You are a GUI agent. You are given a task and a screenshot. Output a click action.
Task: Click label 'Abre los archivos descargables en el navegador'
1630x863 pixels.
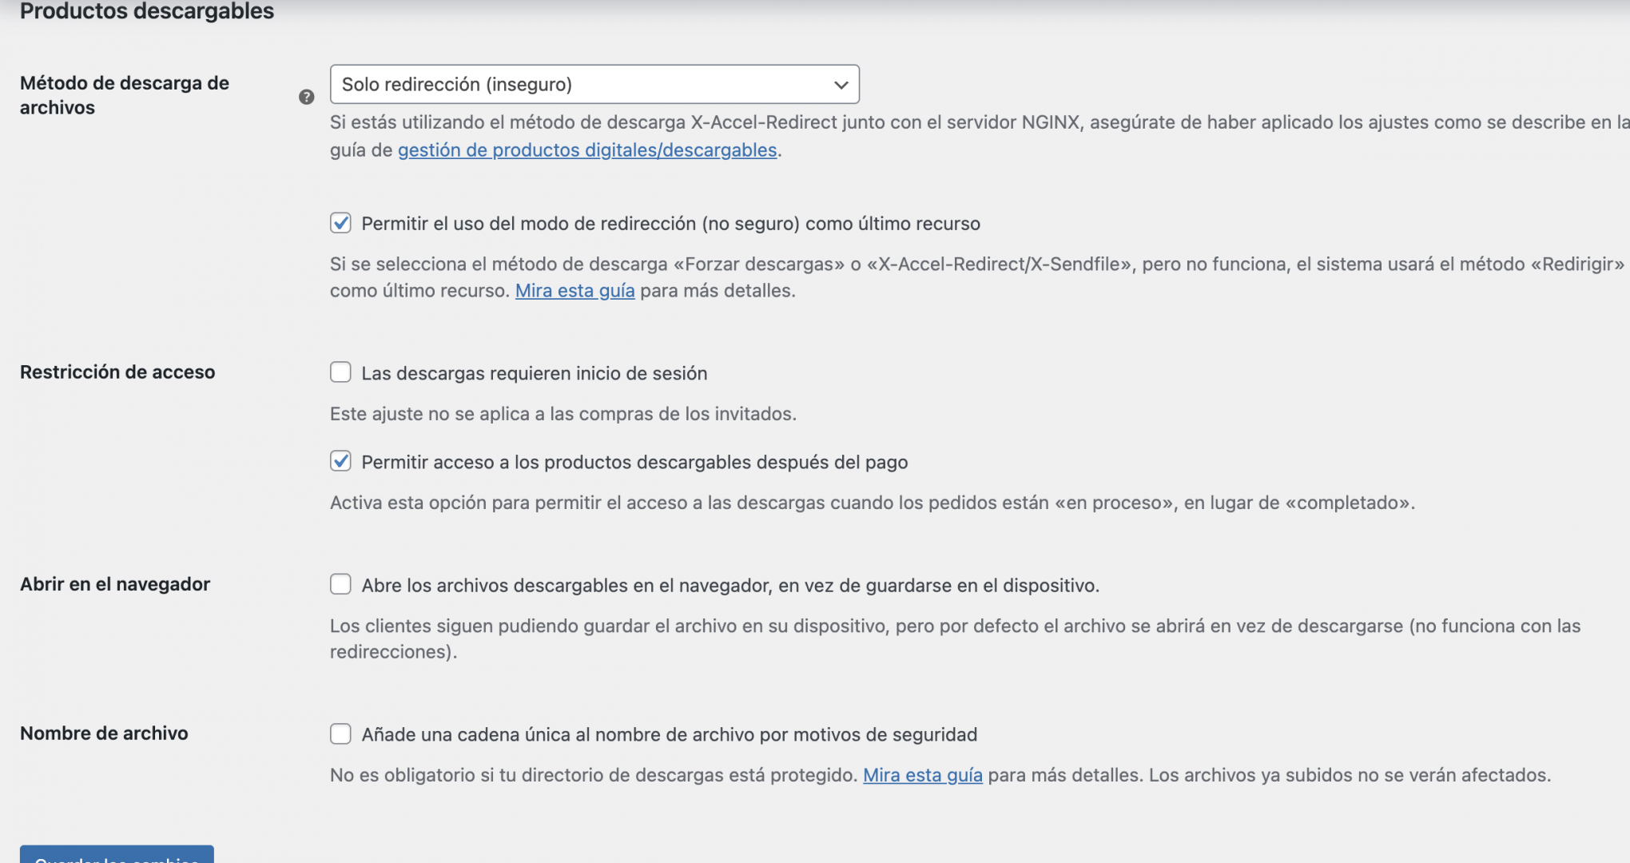(x=730, y=586)
